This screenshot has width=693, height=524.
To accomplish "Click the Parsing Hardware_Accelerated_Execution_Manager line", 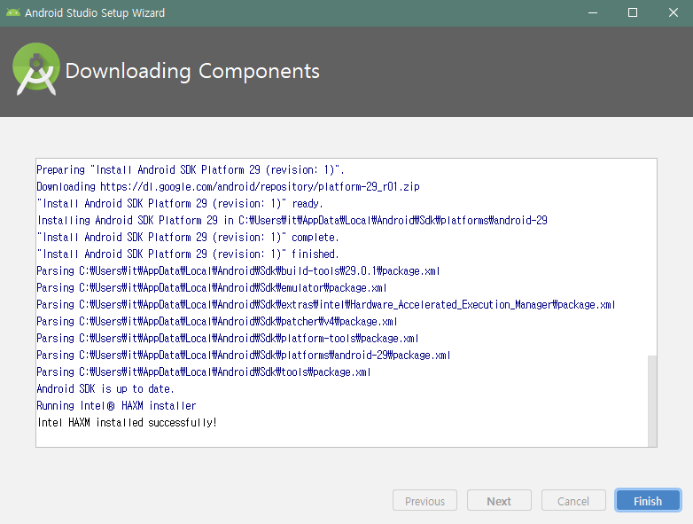I will tap(326, 304).
